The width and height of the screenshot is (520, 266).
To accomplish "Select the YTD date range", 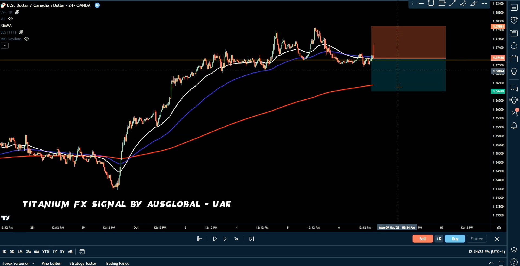I will point(46,251).
